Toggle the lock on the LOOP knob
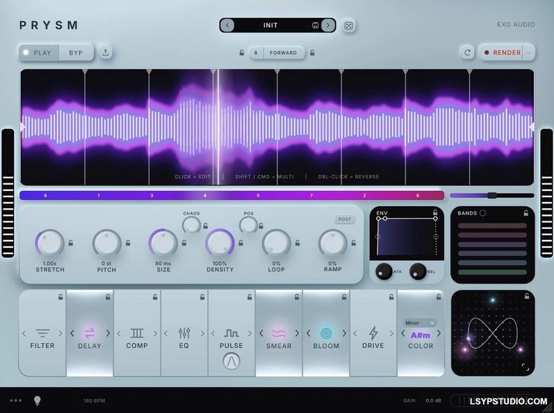The height and width of the screenshot is (413, 554). pyautogui.click(x=298, y=243)
